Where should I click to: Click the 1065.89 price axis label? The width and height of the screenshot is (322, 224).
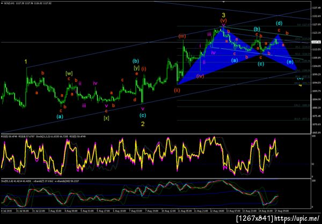click(316, 132)
